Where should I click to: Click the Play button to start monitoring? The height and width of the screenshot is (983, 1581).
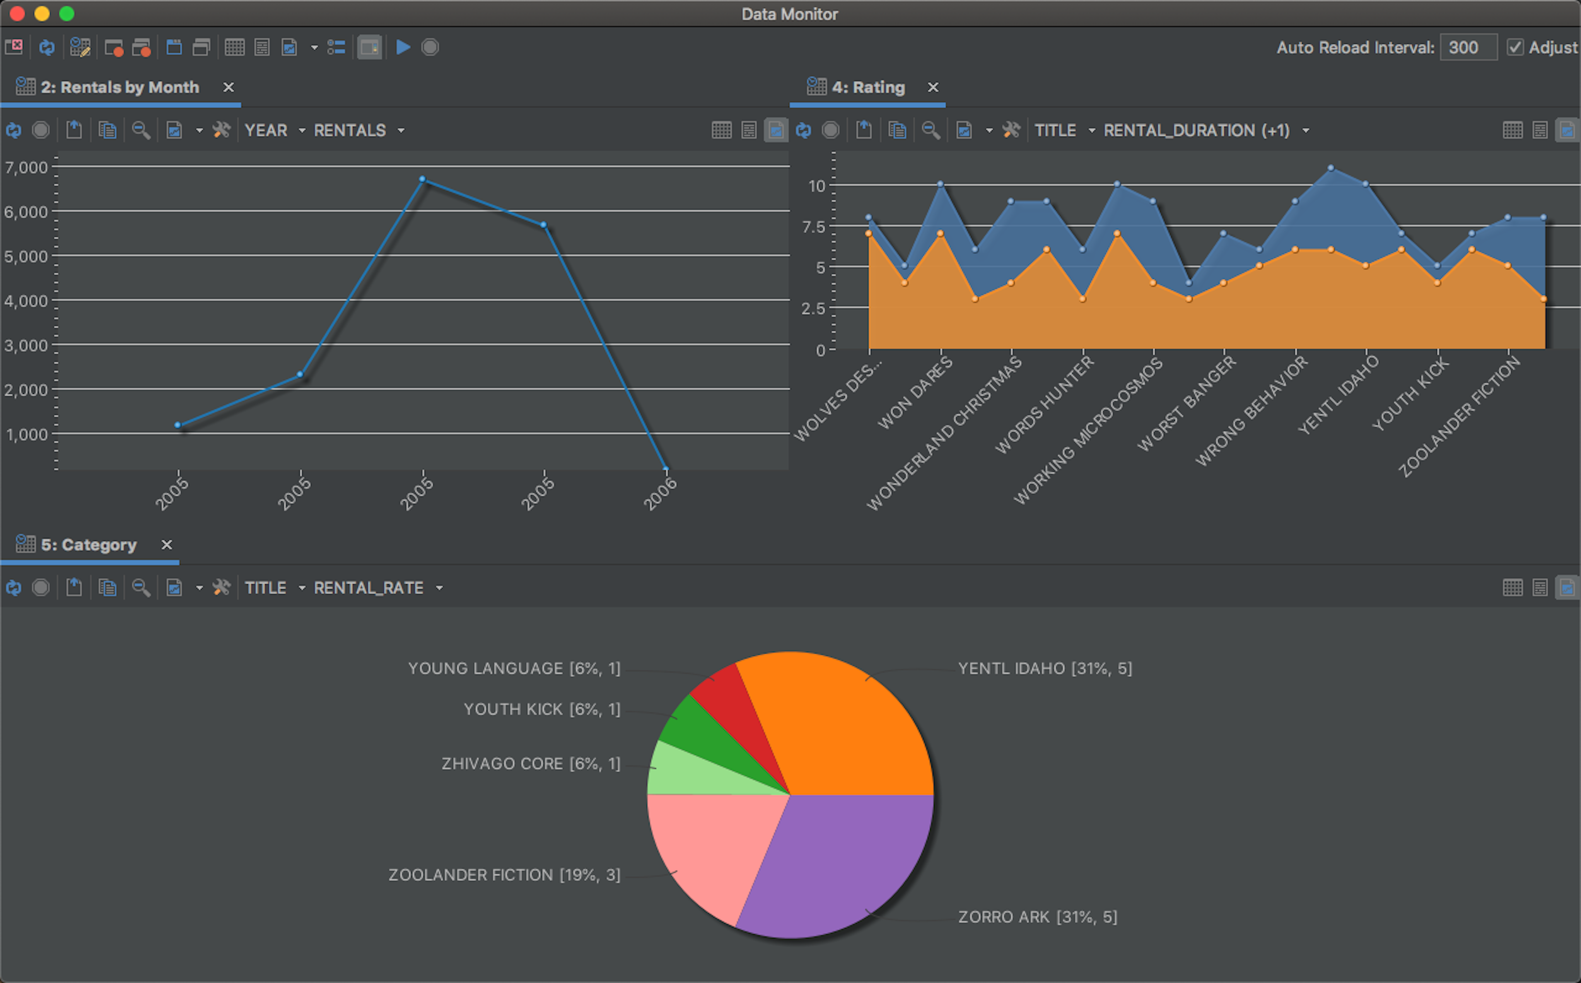pos(403,47)
